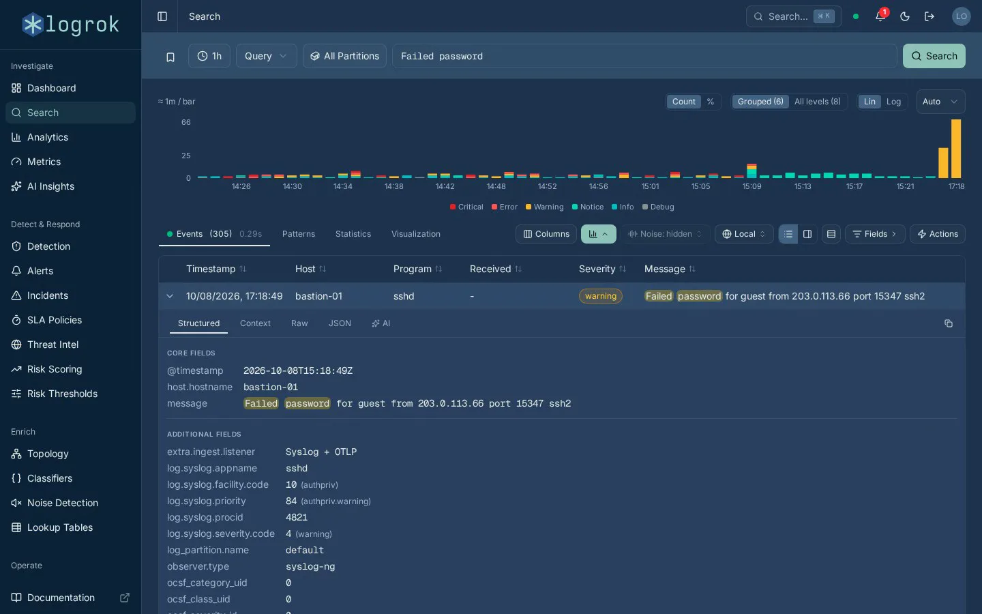Switch to the Statistics tab

coord(353,234)
